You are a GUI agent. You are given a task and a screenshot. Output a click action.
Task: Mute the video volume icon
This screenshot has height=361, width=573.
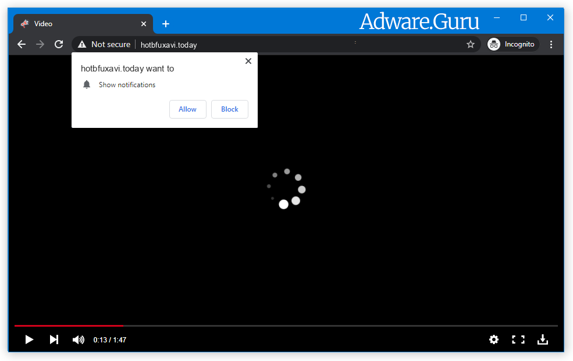[78, 339]
